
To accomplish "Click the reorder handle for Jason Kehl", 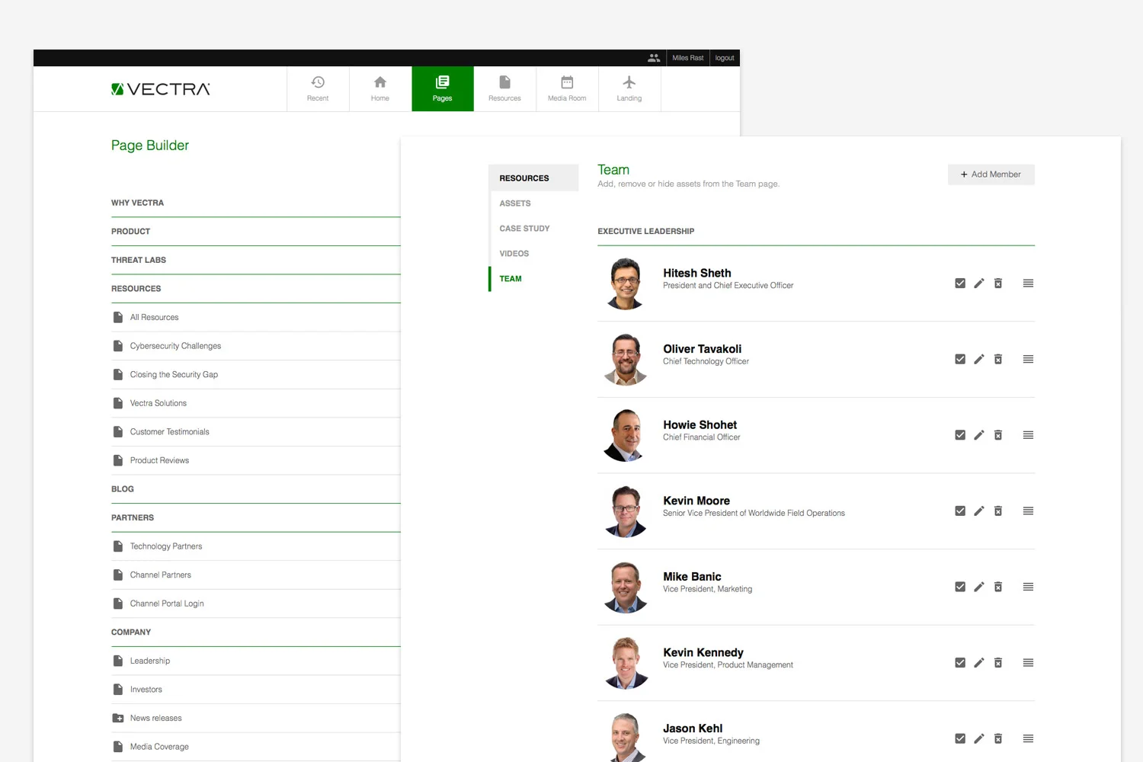I will click(1028, 738).
